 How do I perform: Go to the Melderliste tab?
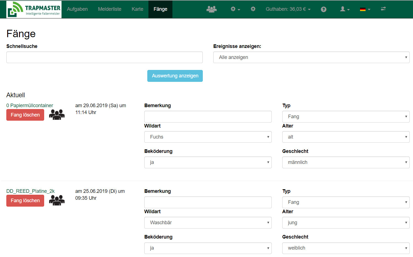click(110, 9)
